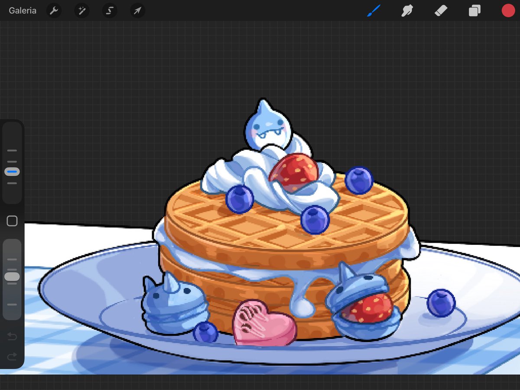The width and height of the screenshot is (520, 390).
Task: Select the Smudge finger tool
Action: coord(407,10)
